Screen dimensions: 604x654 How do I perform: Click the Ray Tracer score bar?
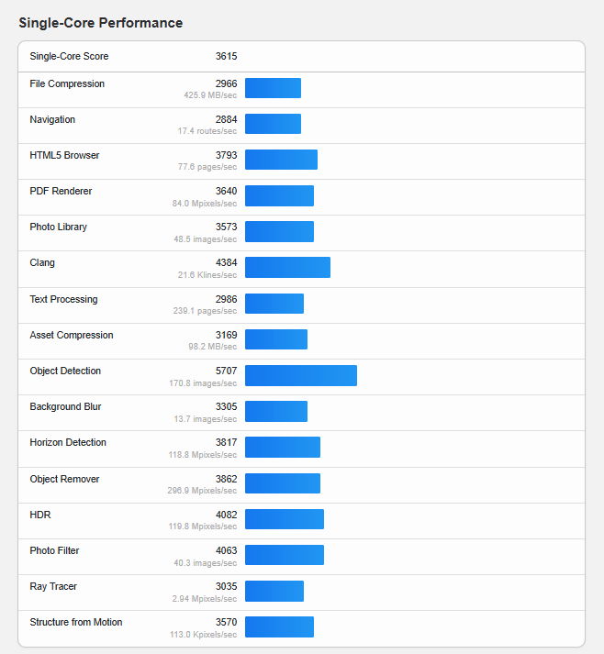[x=274, y=591]
